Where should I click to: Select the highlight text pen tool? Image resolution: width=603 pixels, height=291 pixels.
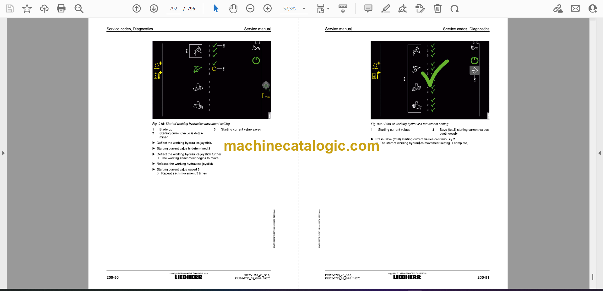[386, 8]
